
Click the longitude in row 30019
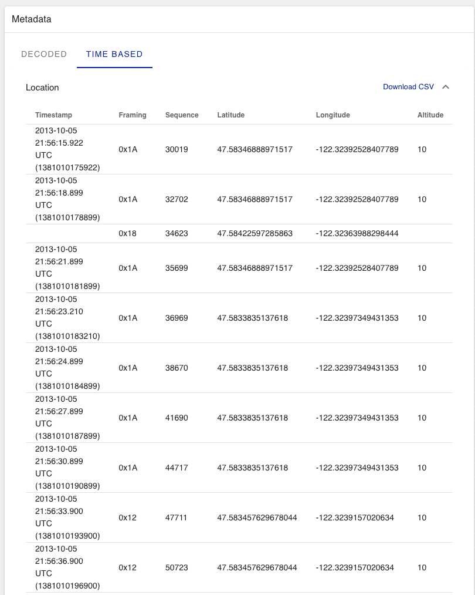click(x=357, y=150)
